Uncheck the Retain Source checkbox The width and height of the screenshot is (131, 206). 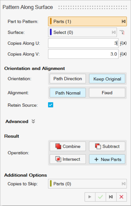click(50, 105)
